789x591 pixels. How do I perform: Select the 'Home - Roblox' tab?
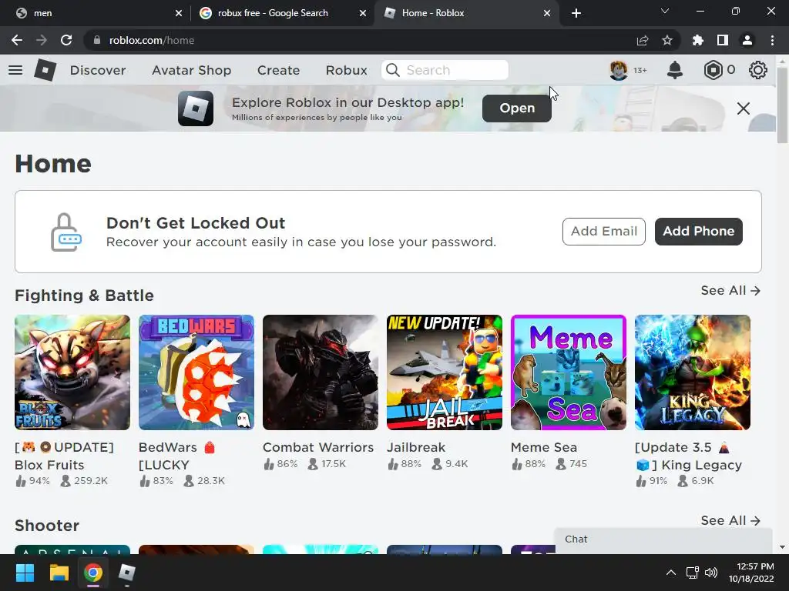point(467,13)
